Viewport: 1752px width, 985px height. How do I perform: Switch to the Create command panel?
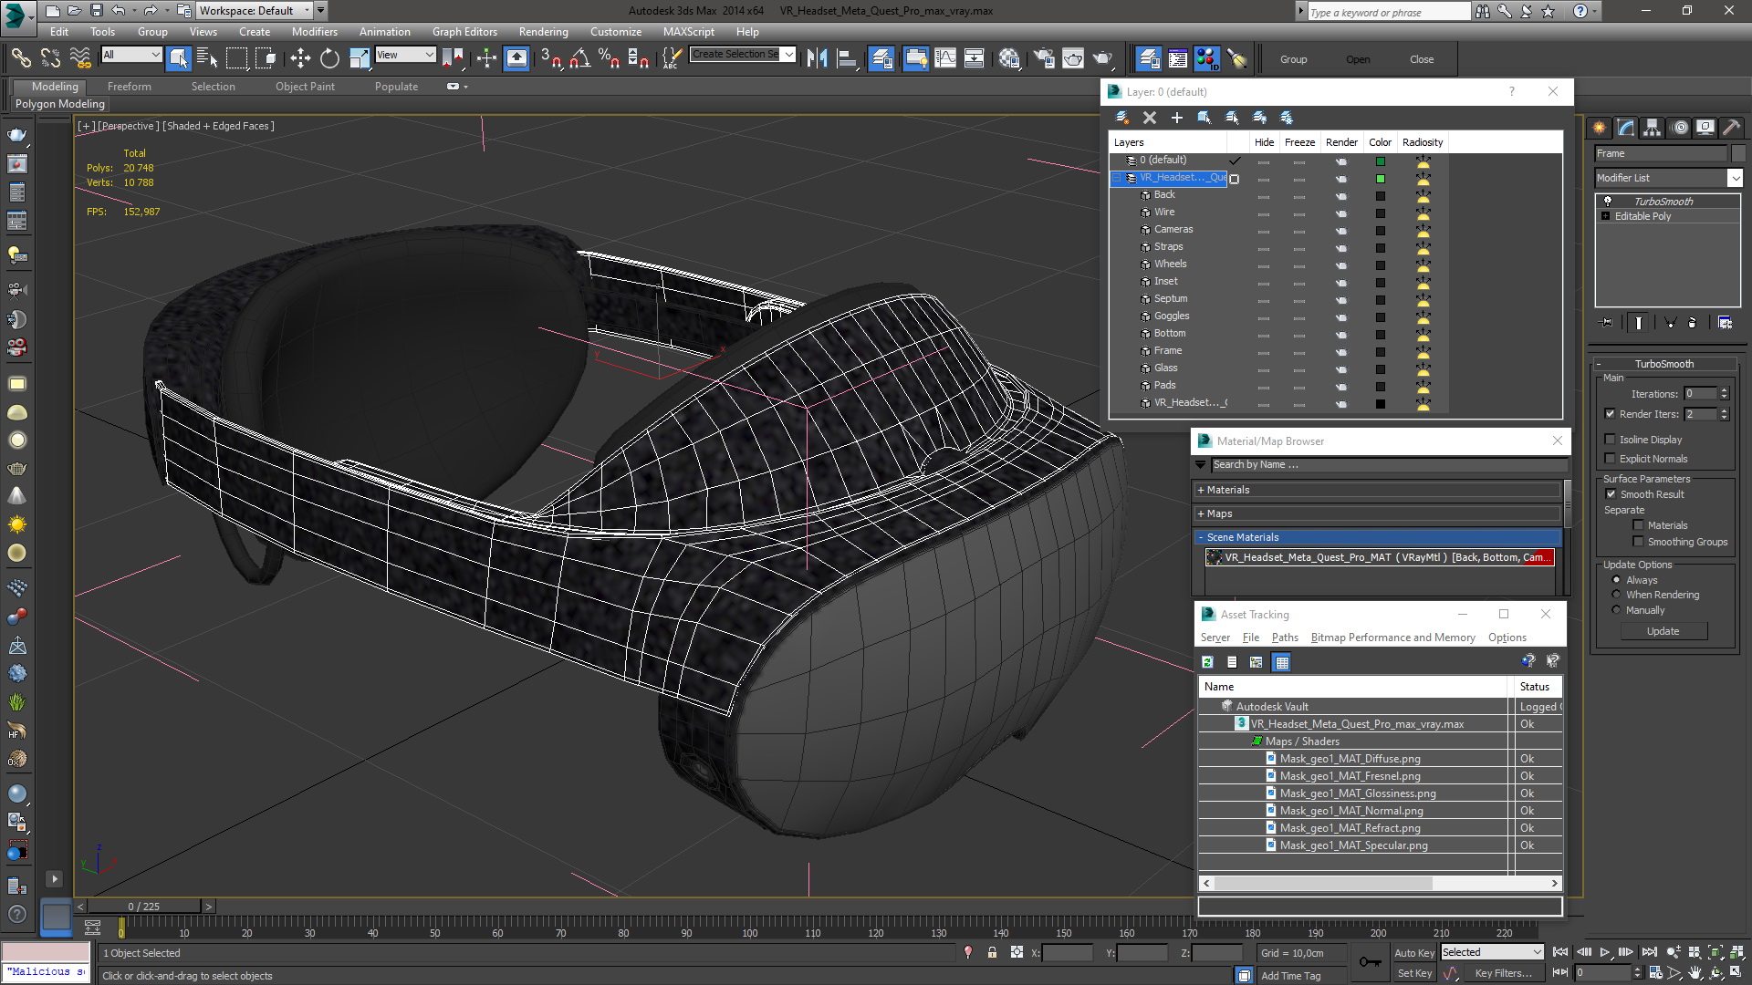[1599, 128]
